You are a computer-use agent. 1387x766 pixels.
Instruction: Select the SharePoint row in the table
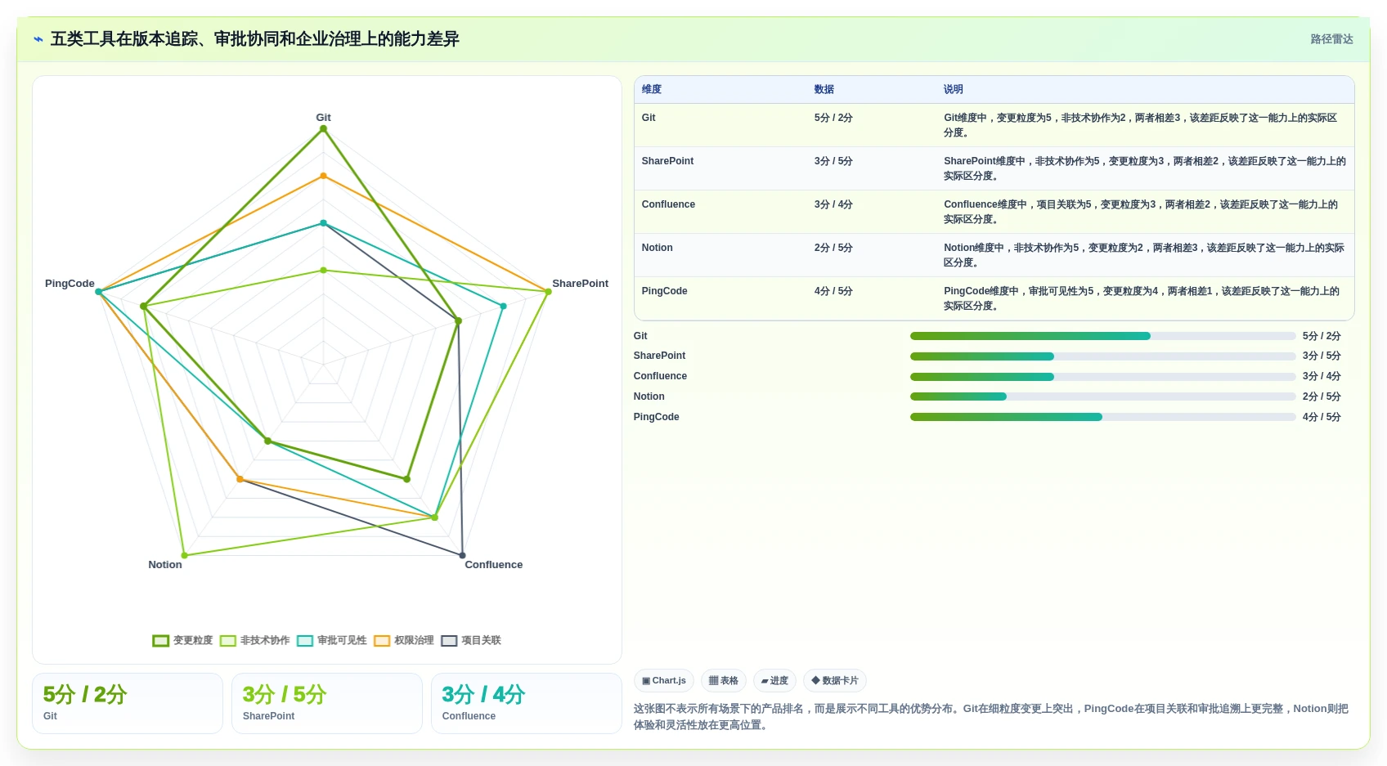994,168
